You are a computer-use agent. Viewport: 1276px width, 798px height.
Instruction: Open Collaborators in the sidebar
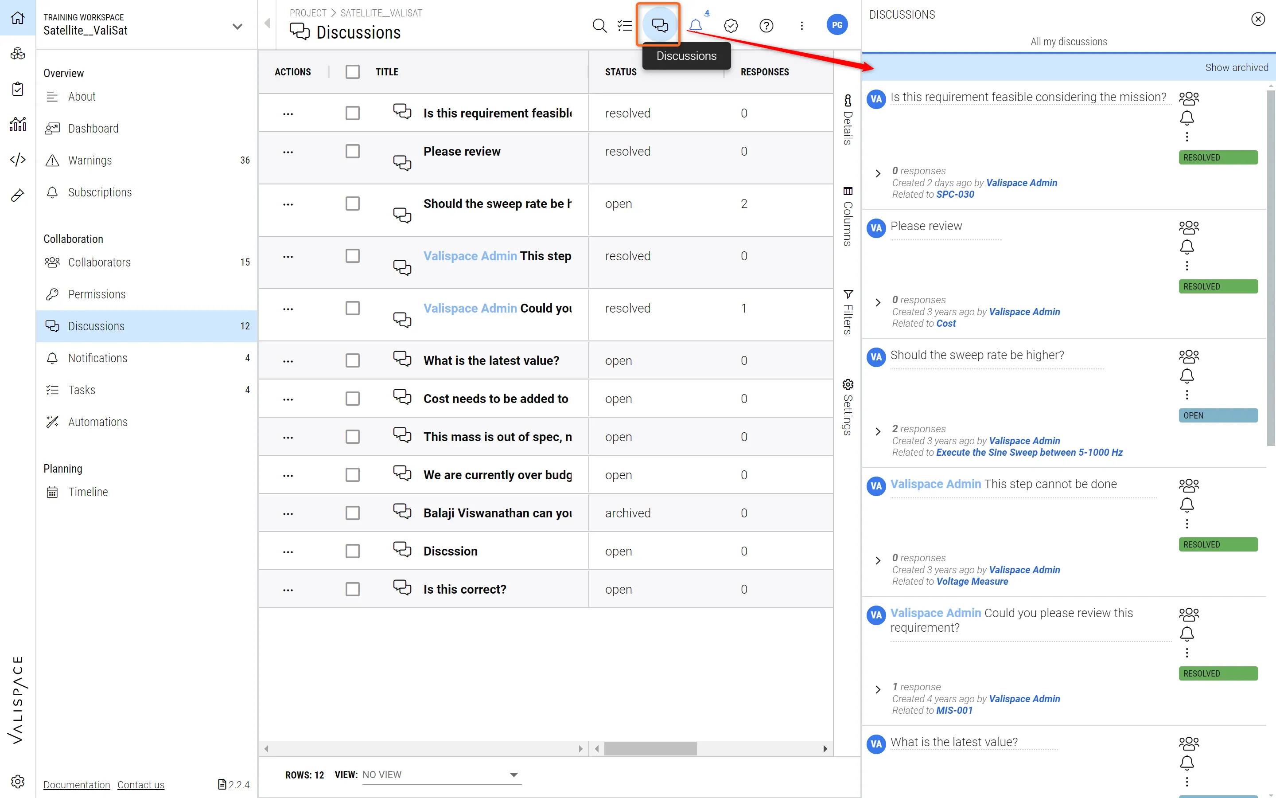[146, 262]
